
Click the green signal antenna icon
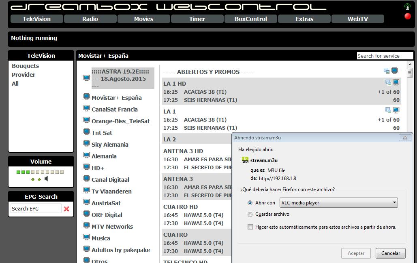point(407,6)
